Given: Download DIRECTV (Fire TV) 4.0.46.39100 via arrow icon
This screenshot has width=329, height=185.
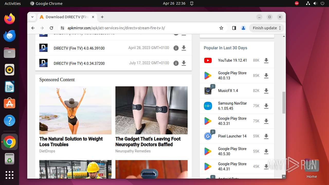Looking at the screenshot, I should click(184, 48).
